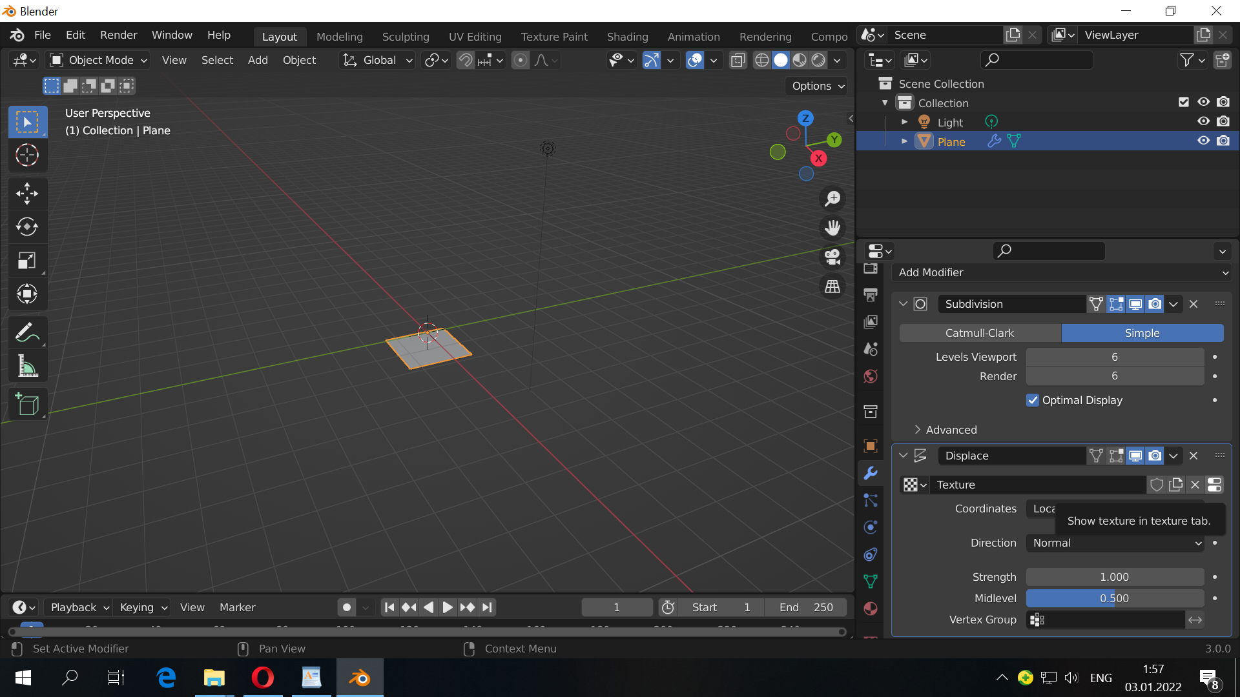The image size is (1240, 697).
Task: Open the Material properties tab
Action: (x=871, y=609)
